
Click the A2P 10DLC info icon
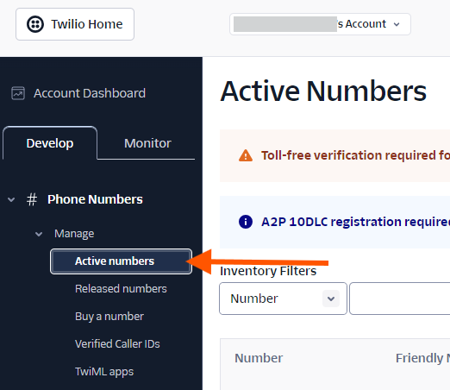tap(246, 222)
